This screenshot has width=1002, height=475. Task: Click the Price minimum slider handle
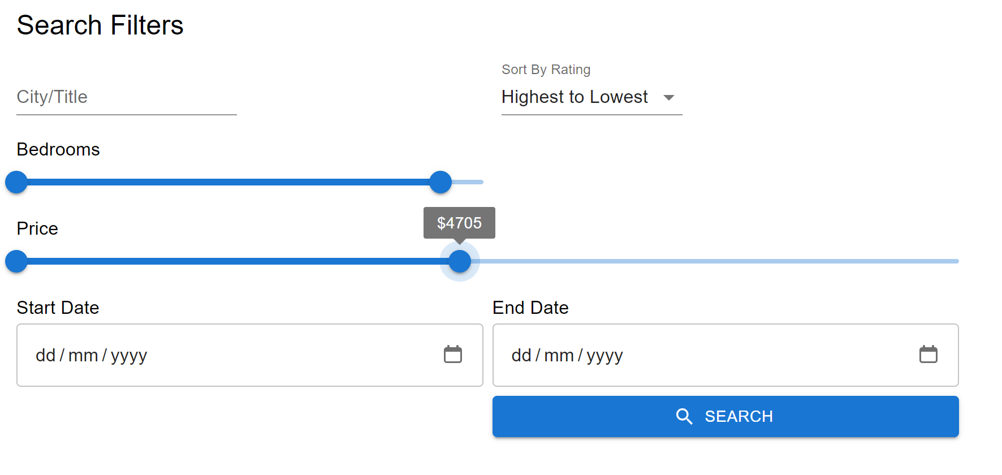pyautogui.click(x=16, y=261)
